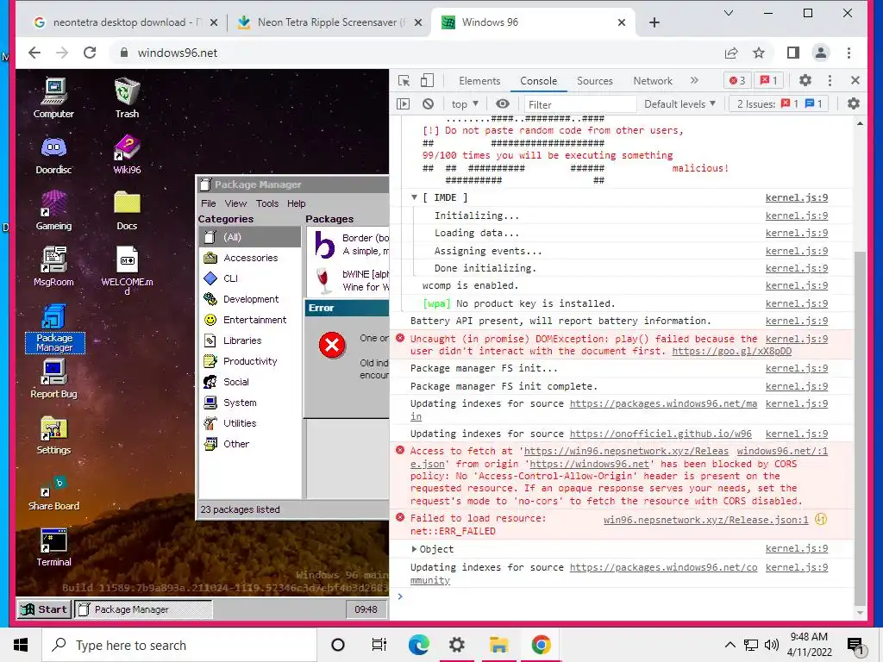This screenshot has height=662, width=883.
Task: Click Package Manager in Windows 96 taskbar
Action: [144, 609]
